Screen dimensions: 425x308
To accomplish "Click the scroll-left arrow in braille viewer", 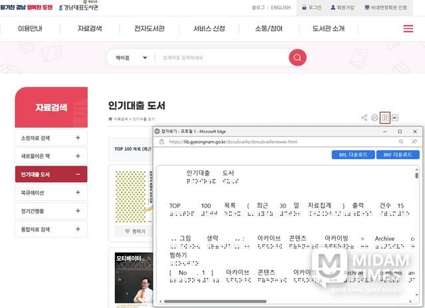I will click(160, 301).
